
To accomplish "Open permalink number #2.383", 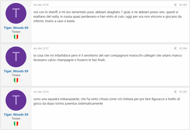I will [x=183, y=5].
